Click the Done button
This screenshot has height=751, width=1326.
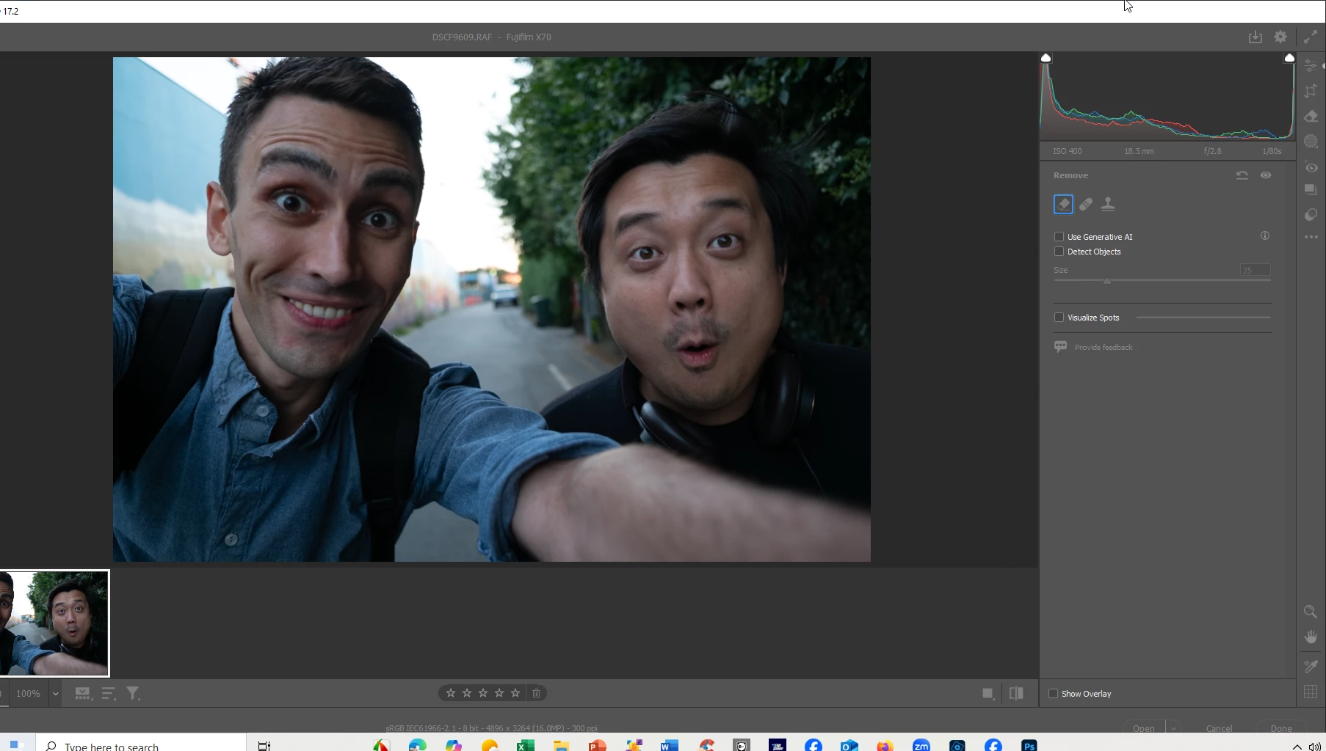(x=1281, y=728)
